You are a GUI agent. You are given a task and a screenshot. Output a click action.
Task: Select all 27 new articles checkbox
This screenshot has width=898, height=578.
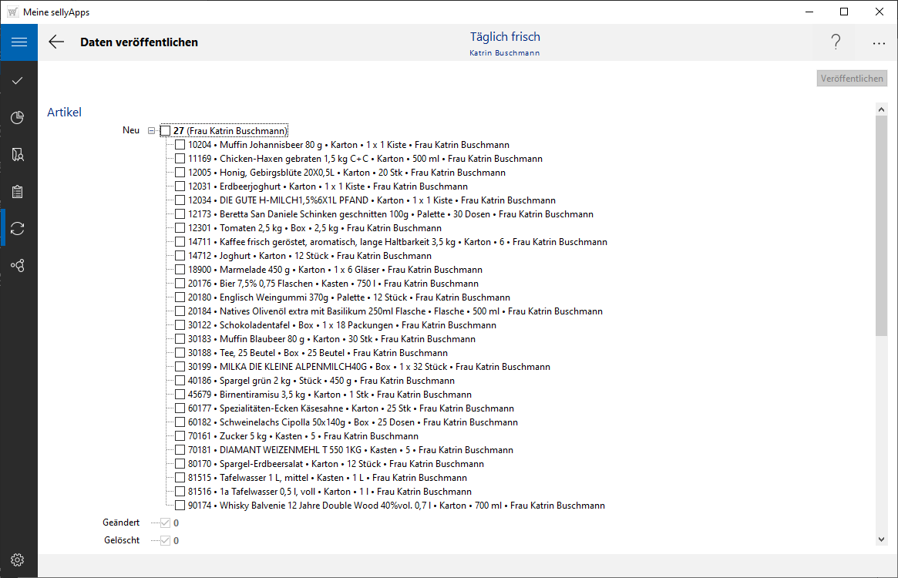(x=165, y=131)
